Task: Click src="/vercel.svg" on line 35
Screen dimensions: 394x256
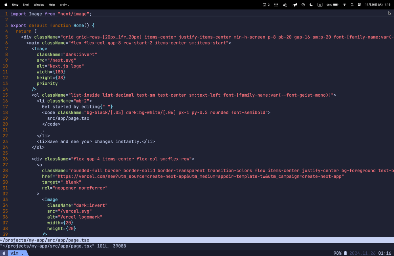Action: [70, 211]
